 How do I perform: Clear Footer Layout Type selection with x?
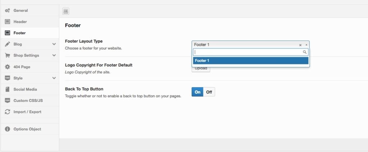pyautogui.click(x=300, y=45)
